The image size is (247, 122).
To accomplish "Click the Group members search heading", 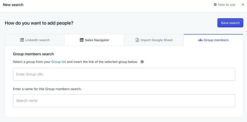I will [33, 54].
